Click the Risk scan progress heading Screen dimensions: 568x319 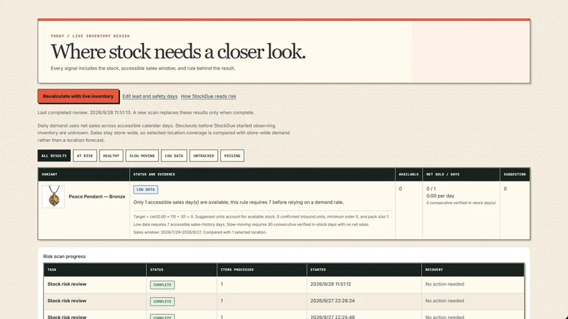click(x=65, y=257)
